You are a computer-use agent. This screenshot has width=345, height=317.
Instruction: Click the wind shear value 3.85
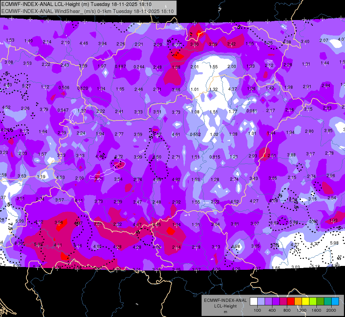click(328, 130)
